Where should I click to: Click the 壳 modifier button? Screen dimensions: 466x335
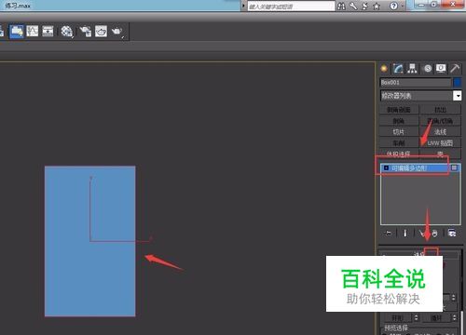pyautogui.click(x=440, y=154)
